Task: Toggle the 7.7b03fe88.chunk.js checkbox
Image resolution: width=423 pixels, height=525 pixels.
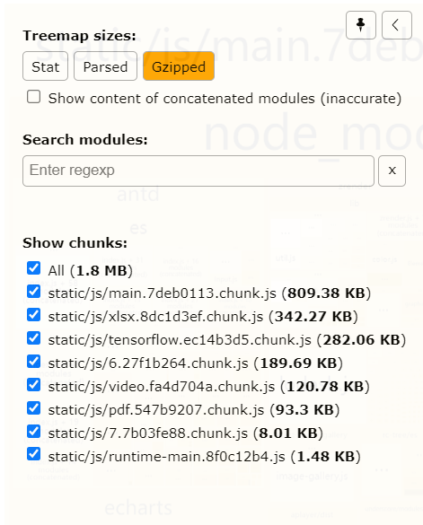Action: pos(34,432)
